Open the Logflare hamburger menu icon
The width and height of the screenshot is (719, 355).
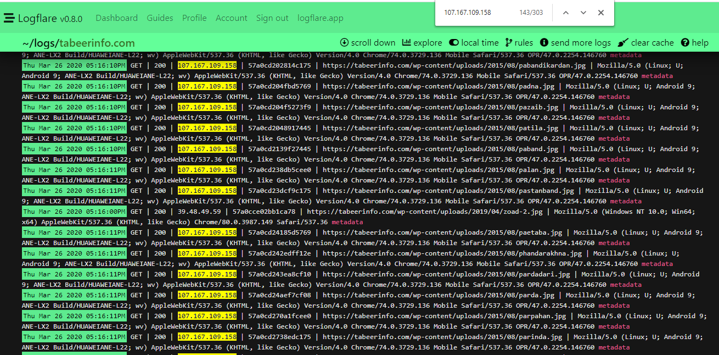[x=9, y=18]
